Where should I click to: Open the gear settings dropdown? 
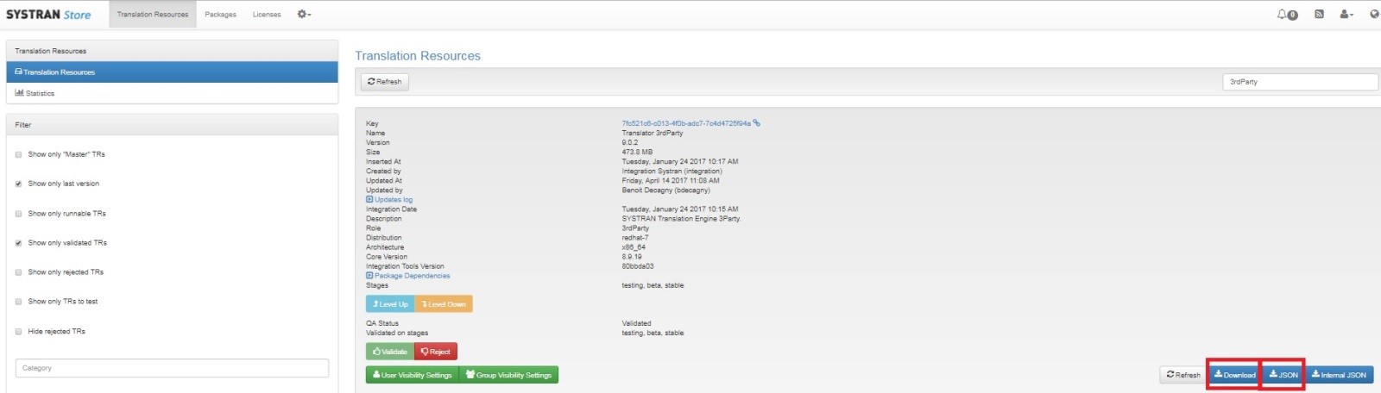point(304,14)
